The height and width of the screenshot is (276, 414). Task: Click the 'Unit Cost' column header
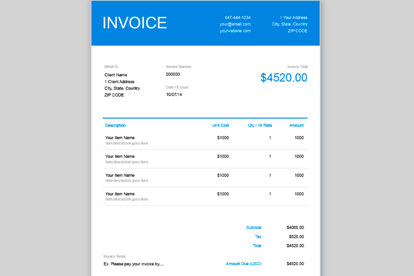click(220, 125)
